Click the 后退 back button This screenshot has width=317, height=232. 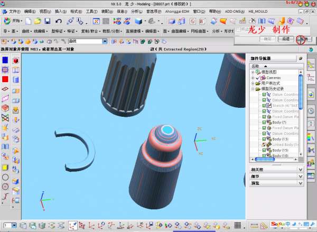coord(285,39)
